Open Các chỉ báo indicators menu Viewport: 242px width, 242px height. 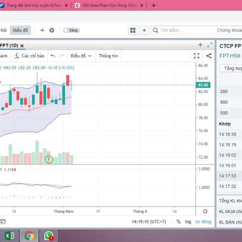coord(29,56)
